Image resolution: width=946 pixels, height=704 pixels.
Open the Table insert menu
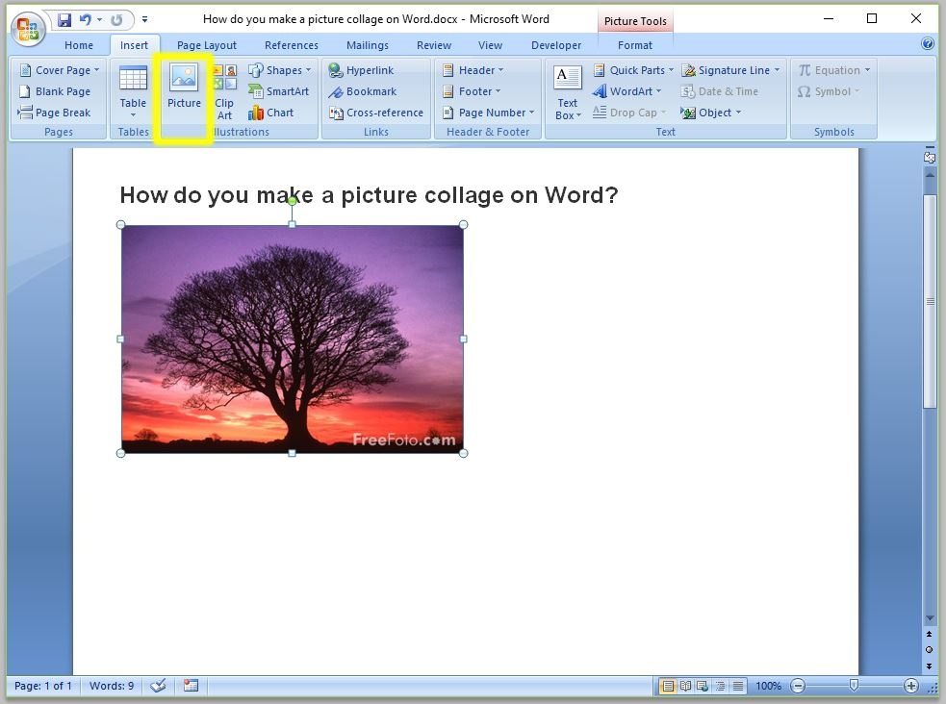click(x=133, y=91)
